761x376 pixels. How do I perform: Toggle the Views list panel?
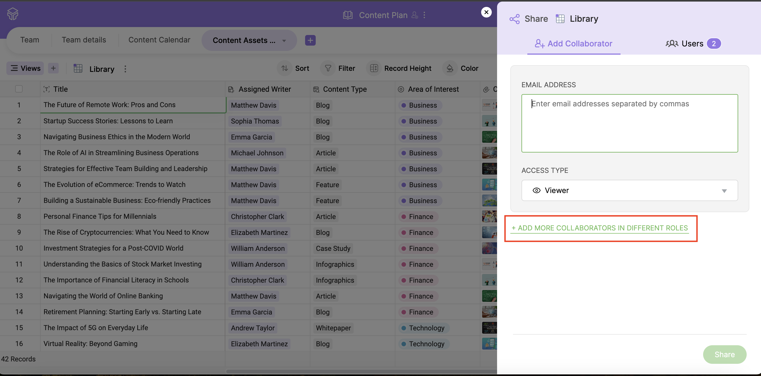tap(25, 68)
